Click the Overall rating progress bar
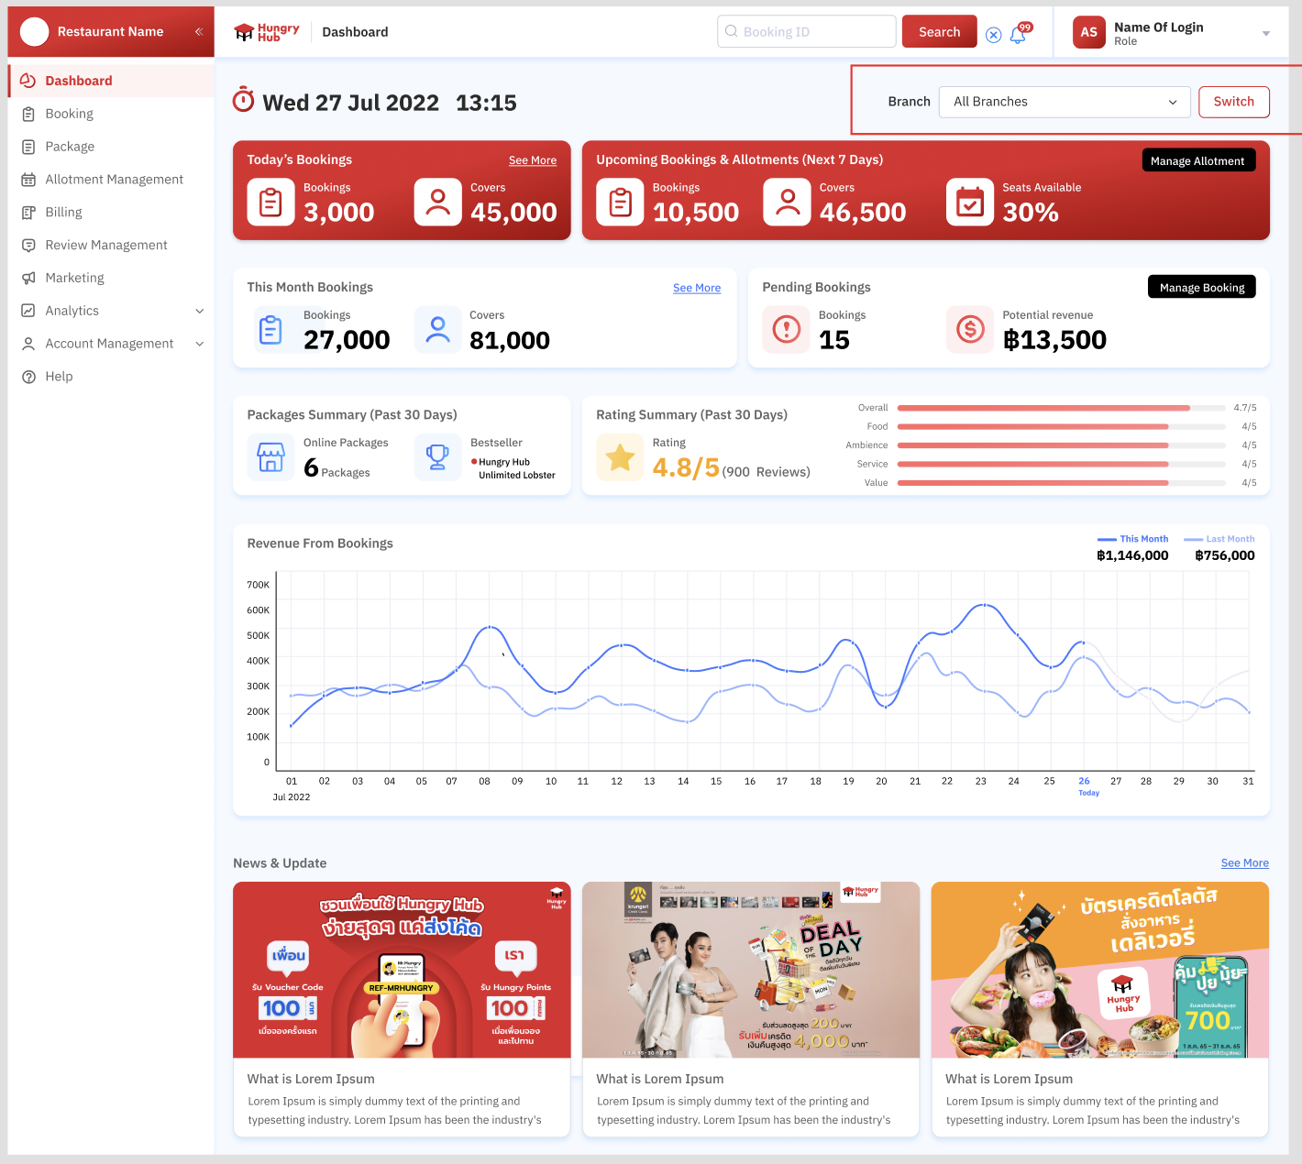Image resolution: width=1302 pixels, height=1164 pixels. click(1061, 408)
